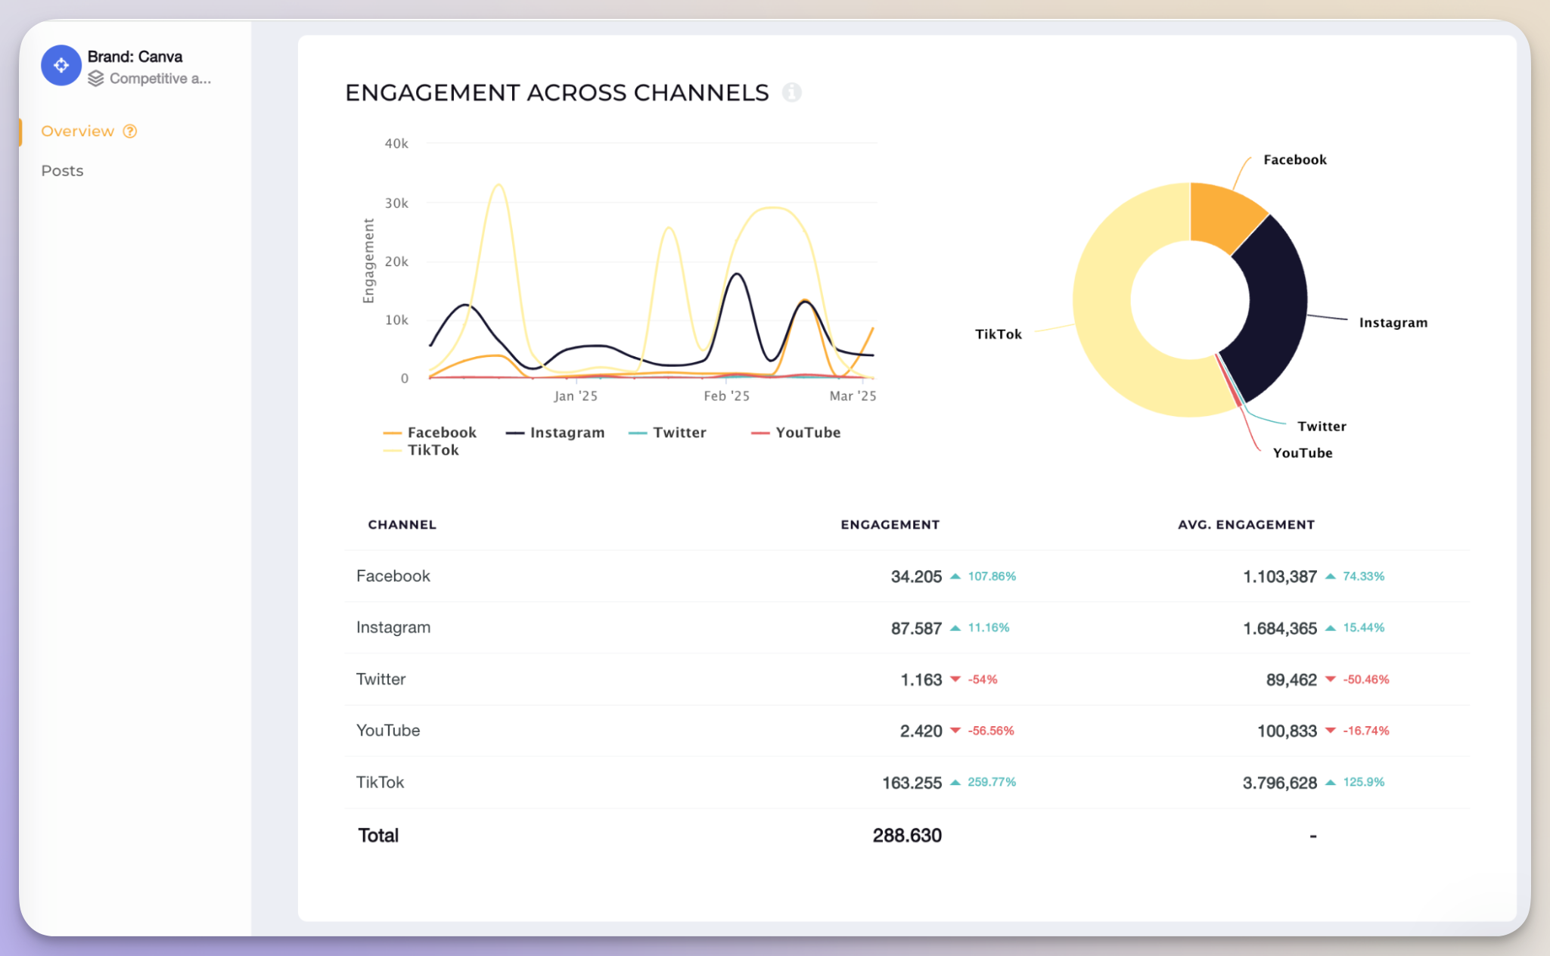Click the 125.9% TikTok avg change

[x=1355, y=782]
